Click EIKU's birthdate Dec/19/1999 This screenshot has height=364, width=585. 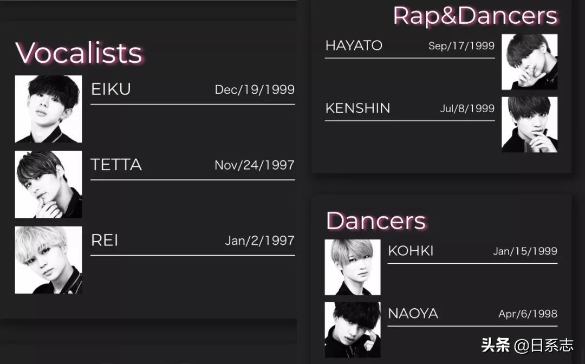pos(255,90)
